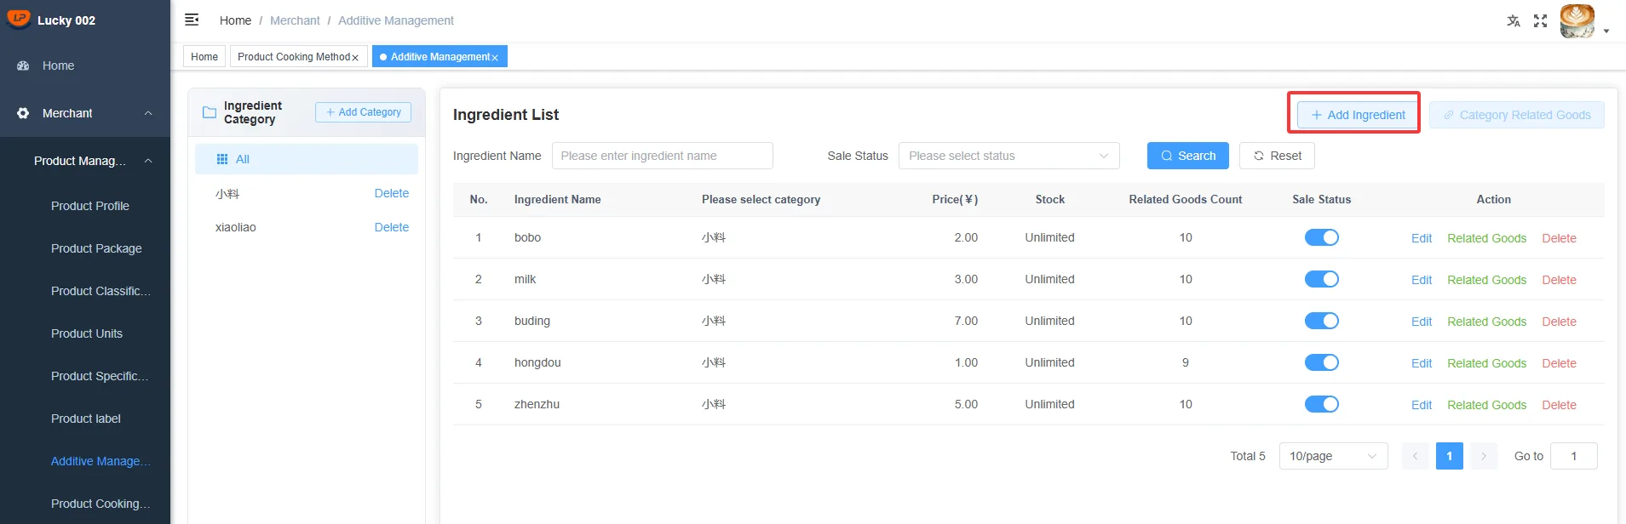Click the refresh icon in Reset button

[x=1259, y=156]
